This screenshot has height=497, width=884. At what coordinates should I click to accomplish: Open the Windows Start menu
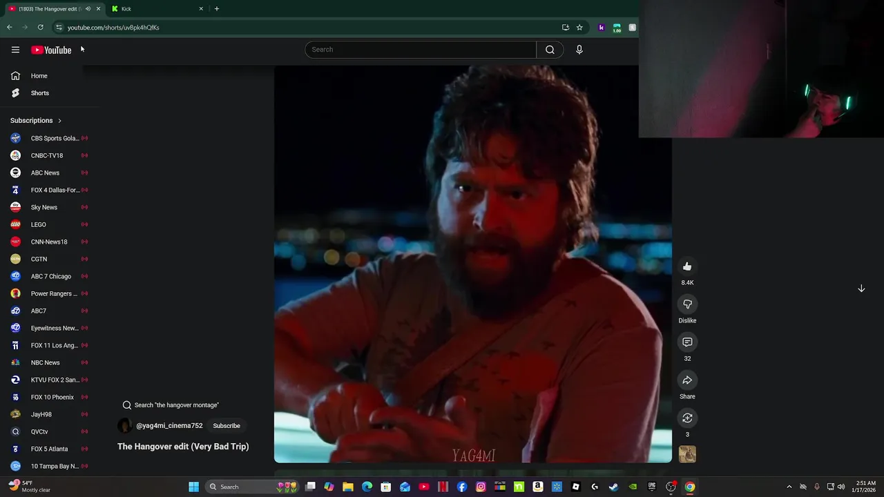194,487
